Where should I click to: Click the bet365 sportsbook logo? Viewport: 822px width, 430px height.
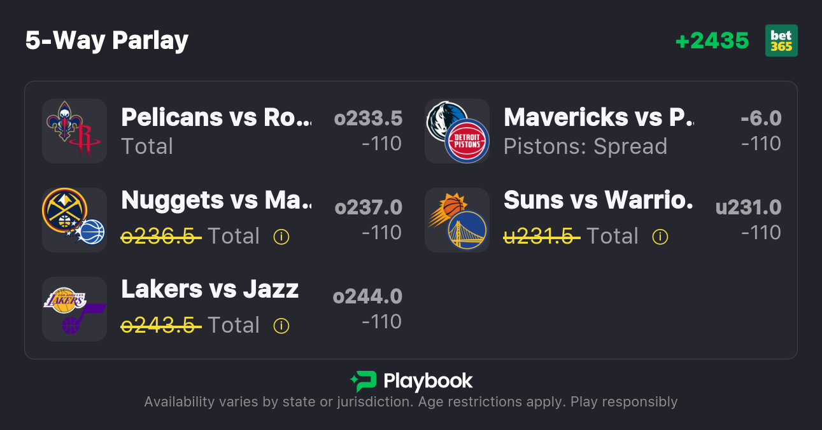coord(781,41)
